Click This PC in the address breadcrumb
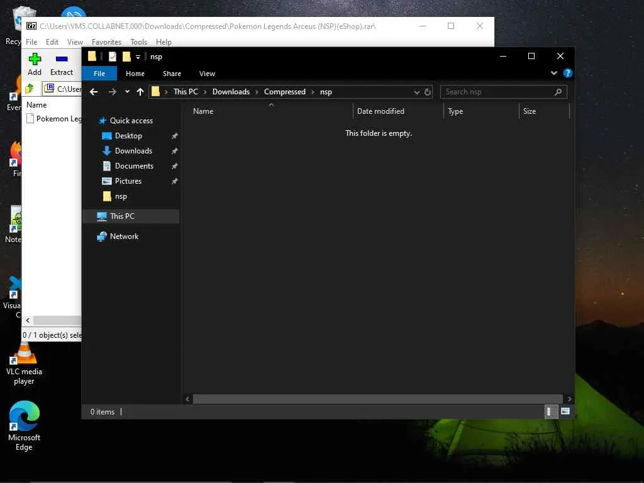The image size is (644, 483). point(186,92)
